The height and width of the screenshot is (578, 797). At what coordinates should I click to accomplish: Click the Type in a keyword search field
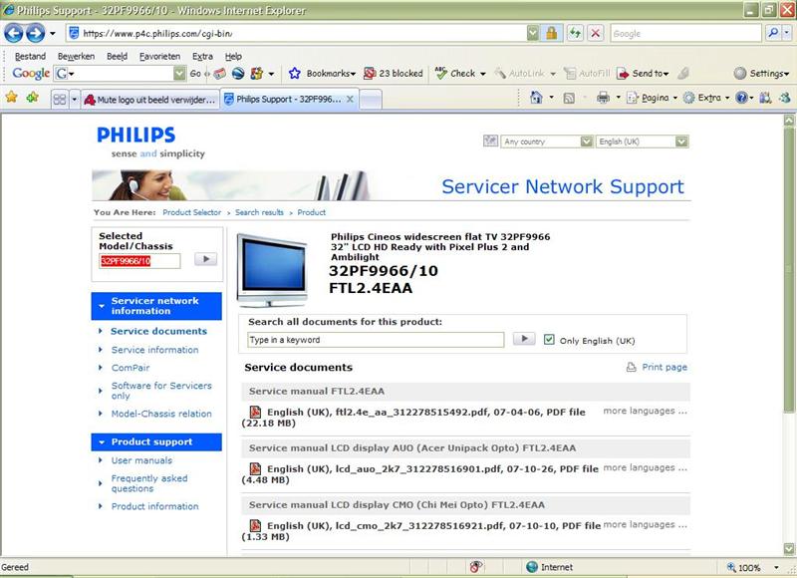[x=376, y=340]
